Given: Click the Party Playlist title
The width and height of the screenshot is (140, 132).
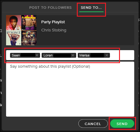Looking at the screenshot, I should pyautogui.click(x=53, y=22).
